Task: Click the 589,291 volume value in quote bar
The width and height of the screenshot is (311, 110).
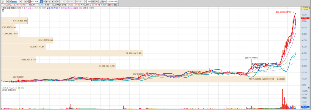Action: 32,5
